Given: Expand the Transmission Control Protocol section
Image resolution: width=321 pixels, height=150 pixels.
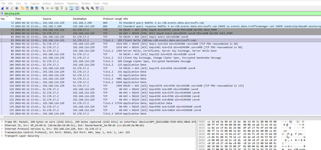Looking at the screenshot, I should [x=2, y=132].
